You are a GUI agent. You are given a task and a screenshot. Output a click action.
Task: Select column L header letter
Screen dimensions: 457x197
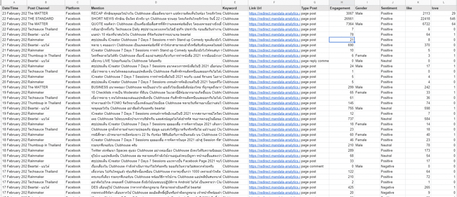444,3
